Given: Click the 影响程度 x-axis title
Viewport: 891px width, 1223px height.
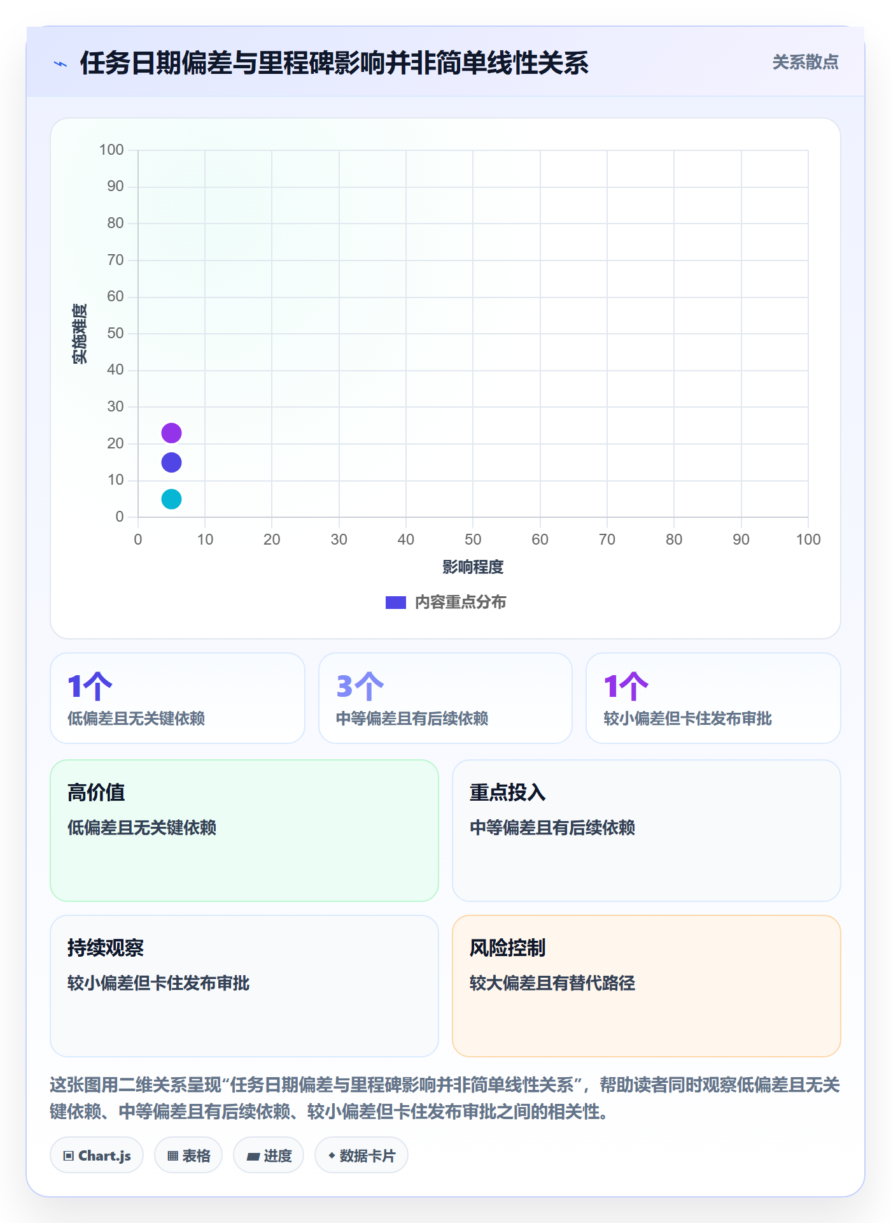Looking at the screenshot, I should (473, 567).
